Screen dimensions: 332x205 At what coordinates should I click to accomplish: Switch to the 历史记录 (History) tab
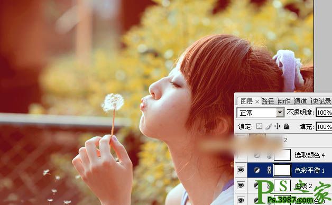(x=321, y=101)
